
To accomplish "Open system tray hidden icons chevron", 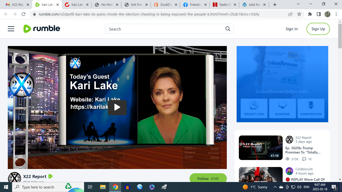I will tap(275, 187).
